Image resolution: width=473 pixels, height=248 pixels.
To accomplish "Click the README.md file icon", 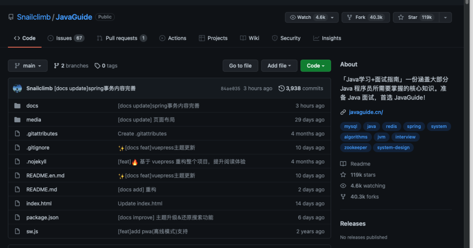I will (18, 189).
